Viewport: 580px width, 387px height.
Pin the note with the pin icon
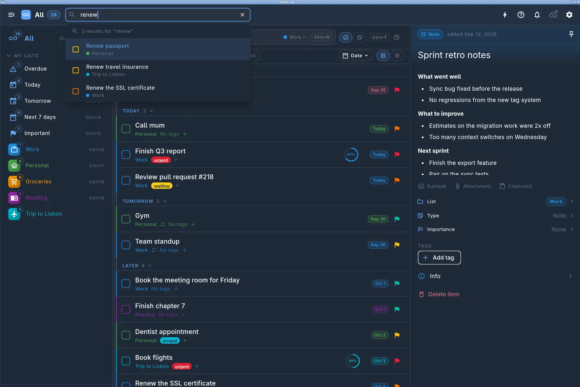click(x=571, y=34)
